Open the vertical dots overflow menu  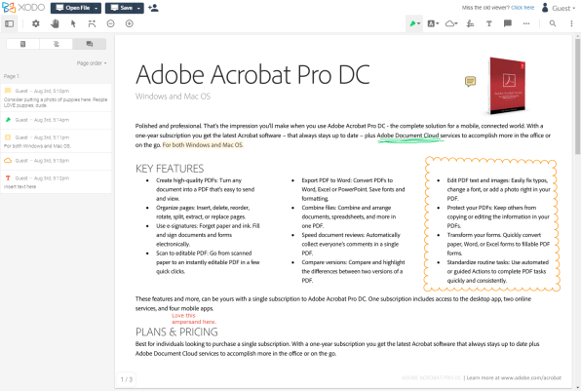(571, 23)
